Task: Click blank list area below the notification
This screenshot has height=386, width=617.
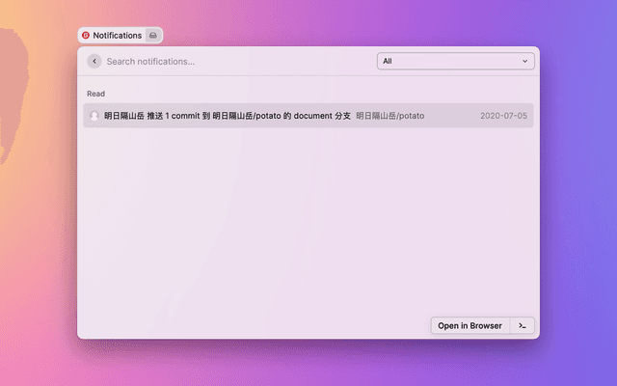Action: [308, 222]
